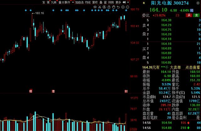Click the skip-to-end arrow icon in toolbar
Image resolution: width=201 pixels, height=131 pixels.
[124, 2]
